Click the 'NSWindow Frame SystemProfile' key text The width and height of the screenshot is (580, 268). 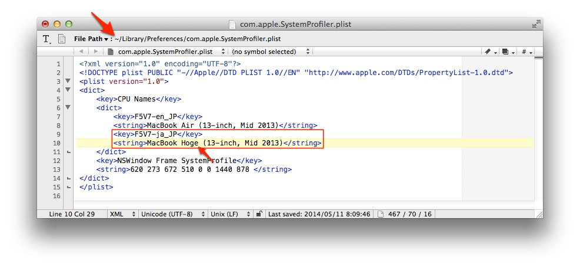point(177,161)
